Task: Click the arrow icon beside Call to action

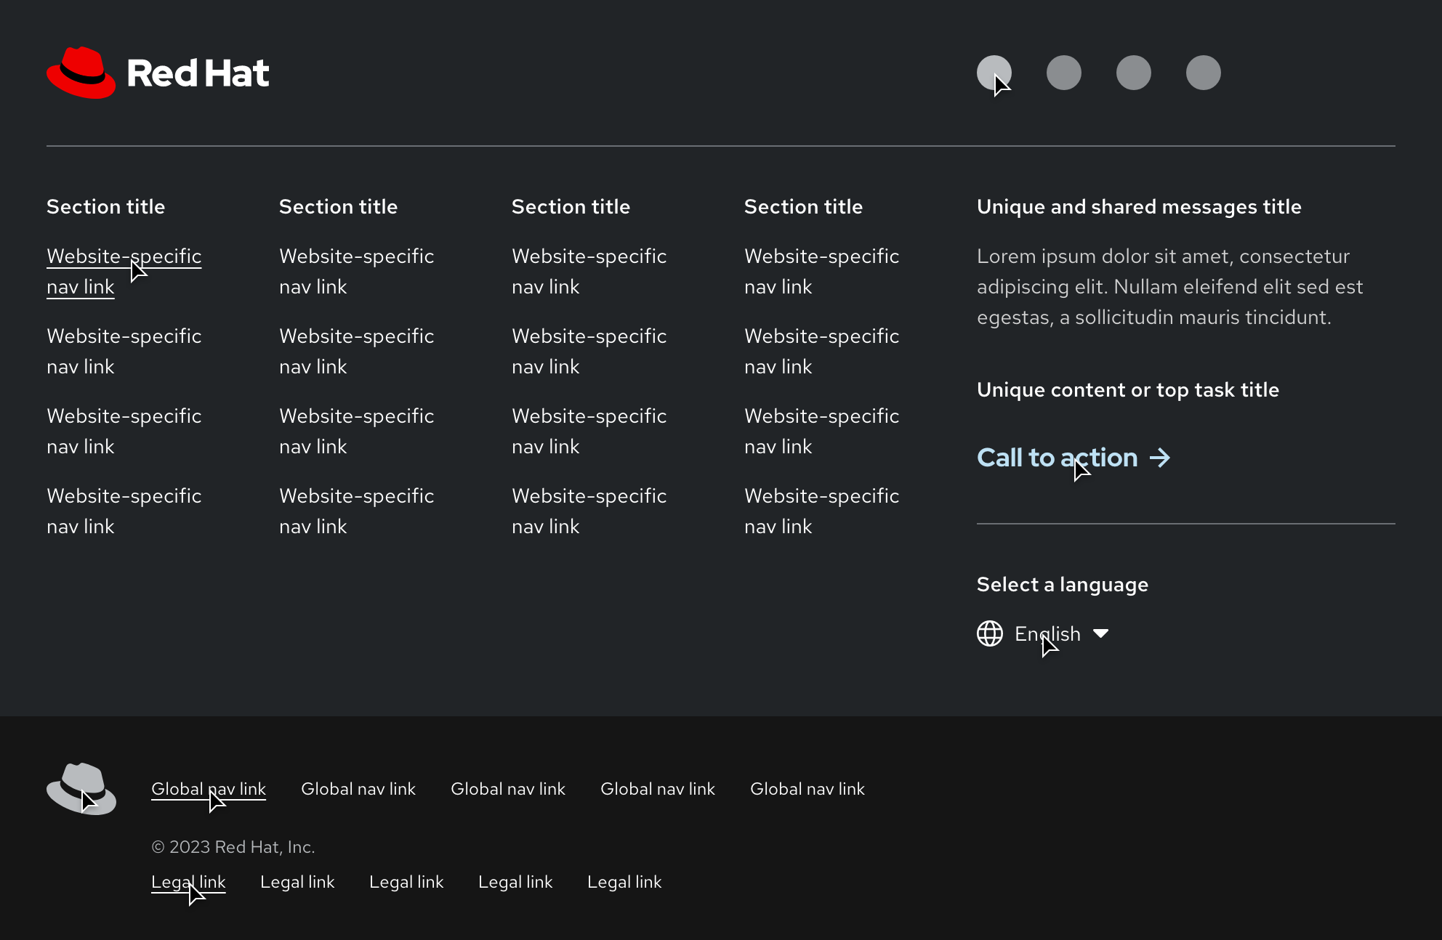Action: 1160,458
